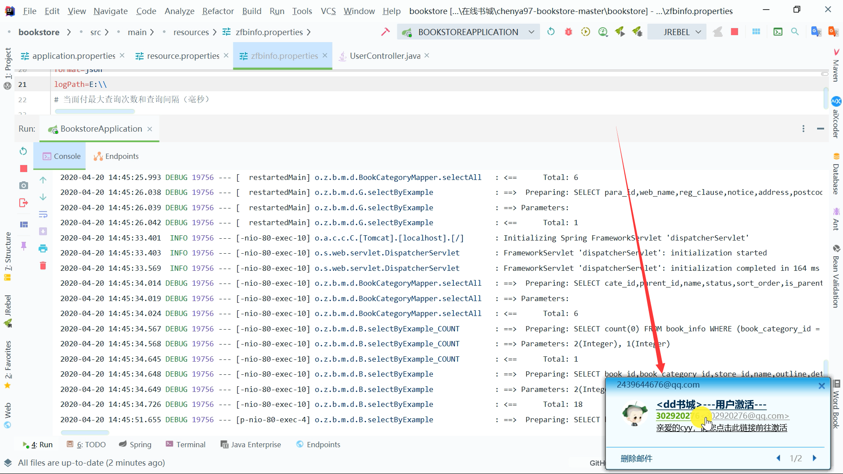Rerun BookstoreApplication in Run panel
Viewport: 843px width, 474px height.
[x=23, y=151]
